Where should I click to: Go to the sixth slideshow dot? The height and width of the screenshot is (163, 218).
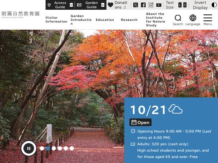click(x=72, y=148)
